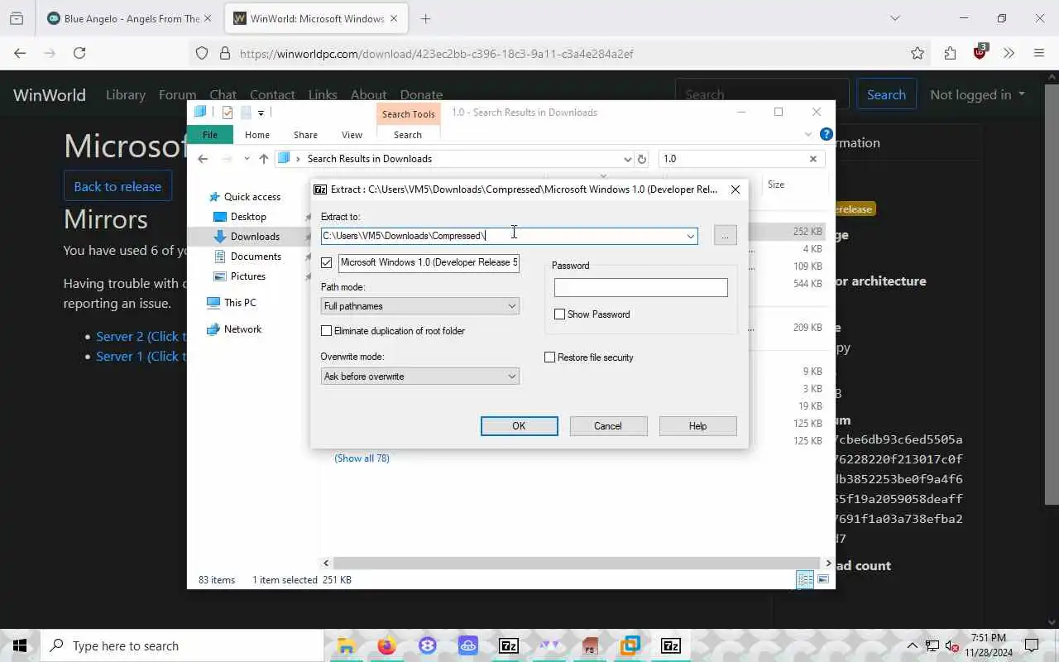Viewport: 1059px width, 662px height.
Task: Click the tracking protection shield icon
Action: point(202,53)
